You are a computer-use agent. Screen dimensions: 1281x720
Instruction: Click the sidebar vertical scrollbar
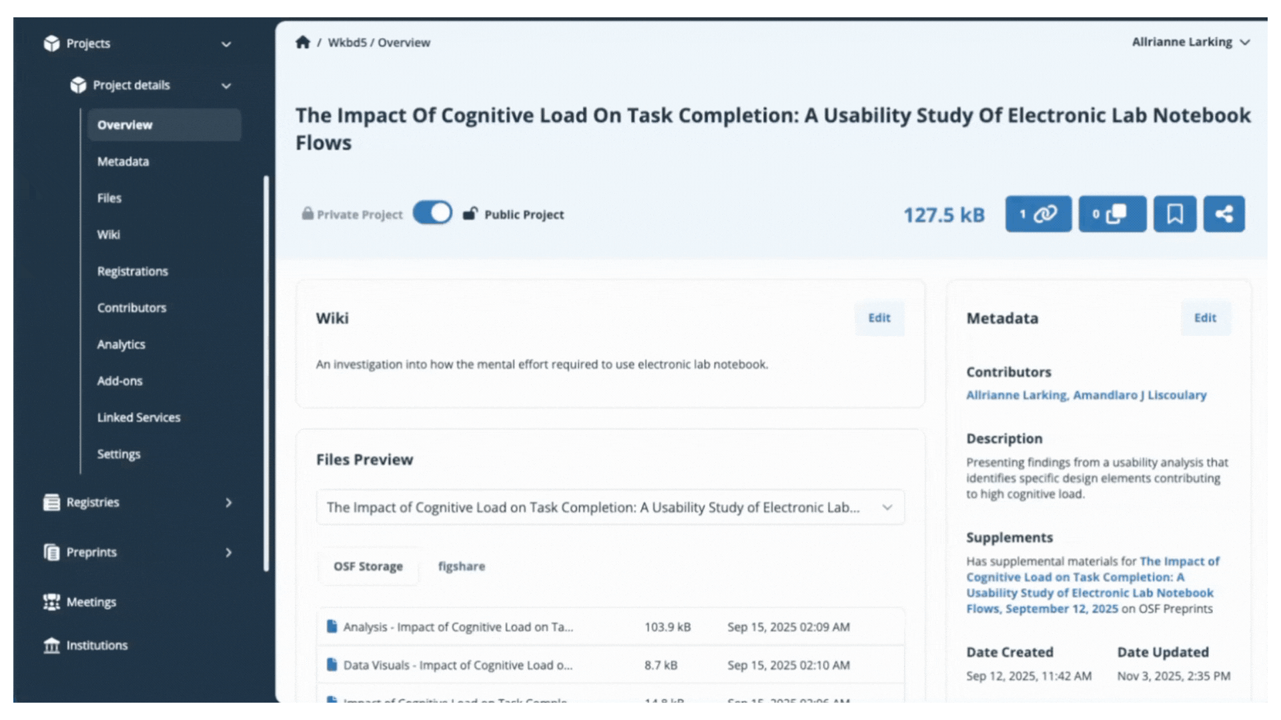pyautogui.click(x=266, y=373)
